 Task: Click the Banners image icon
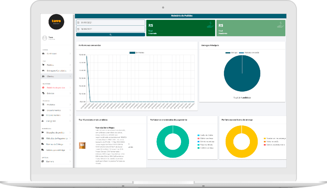pyautogui.click(x=43, y=162)
